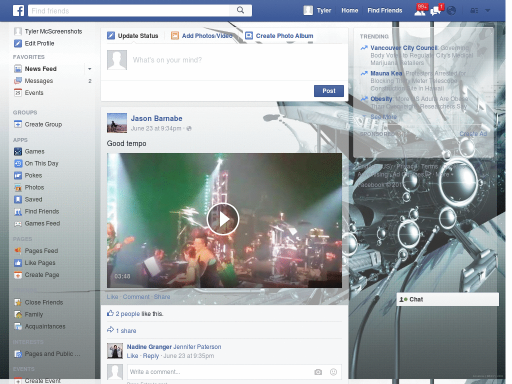
Task: Open the 2 people likes list
Action: pyautogui.click(x=127, y=314)
